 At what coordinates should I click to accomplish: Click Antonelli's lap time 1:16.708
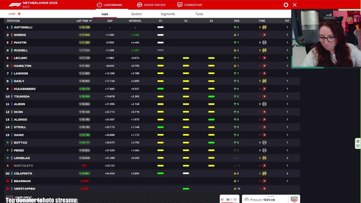point(84,27)
